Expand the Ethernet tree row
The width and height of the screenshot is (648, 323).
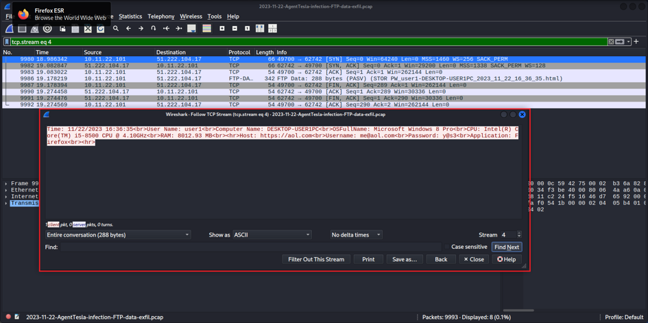coord(6,190)
